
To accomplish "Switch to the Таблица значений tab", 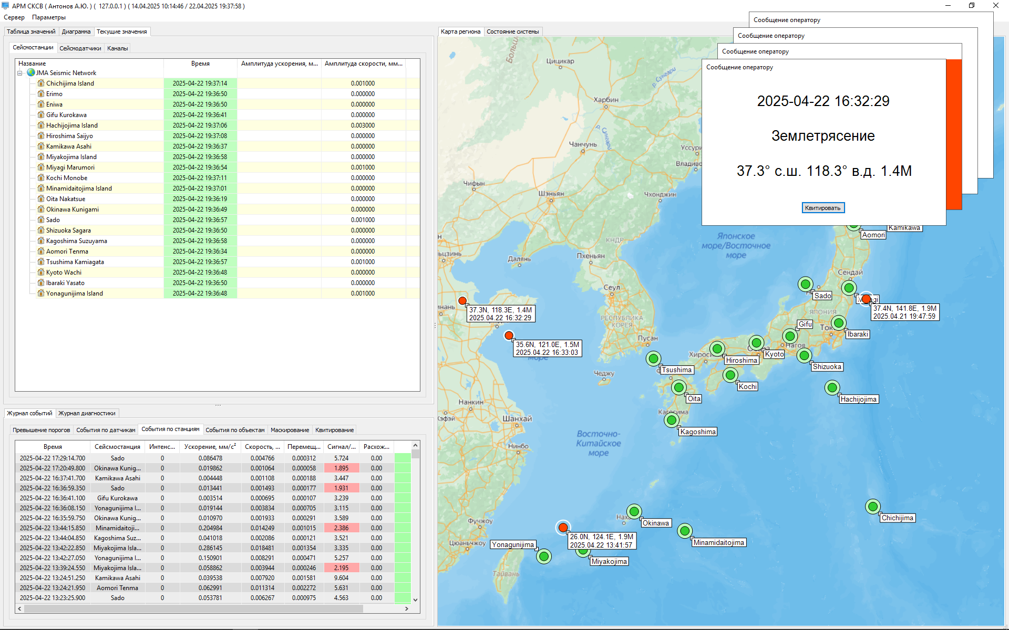I will (31, 31).
